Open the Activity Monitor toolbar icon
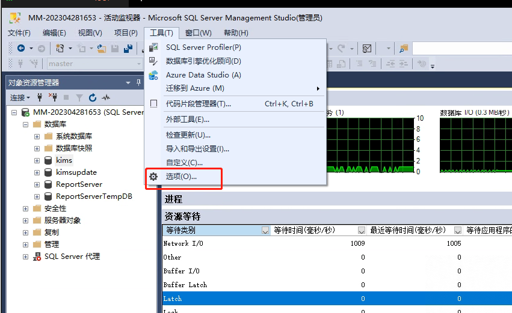Screen dimensions: 512x313 click(x=367, y=49)
